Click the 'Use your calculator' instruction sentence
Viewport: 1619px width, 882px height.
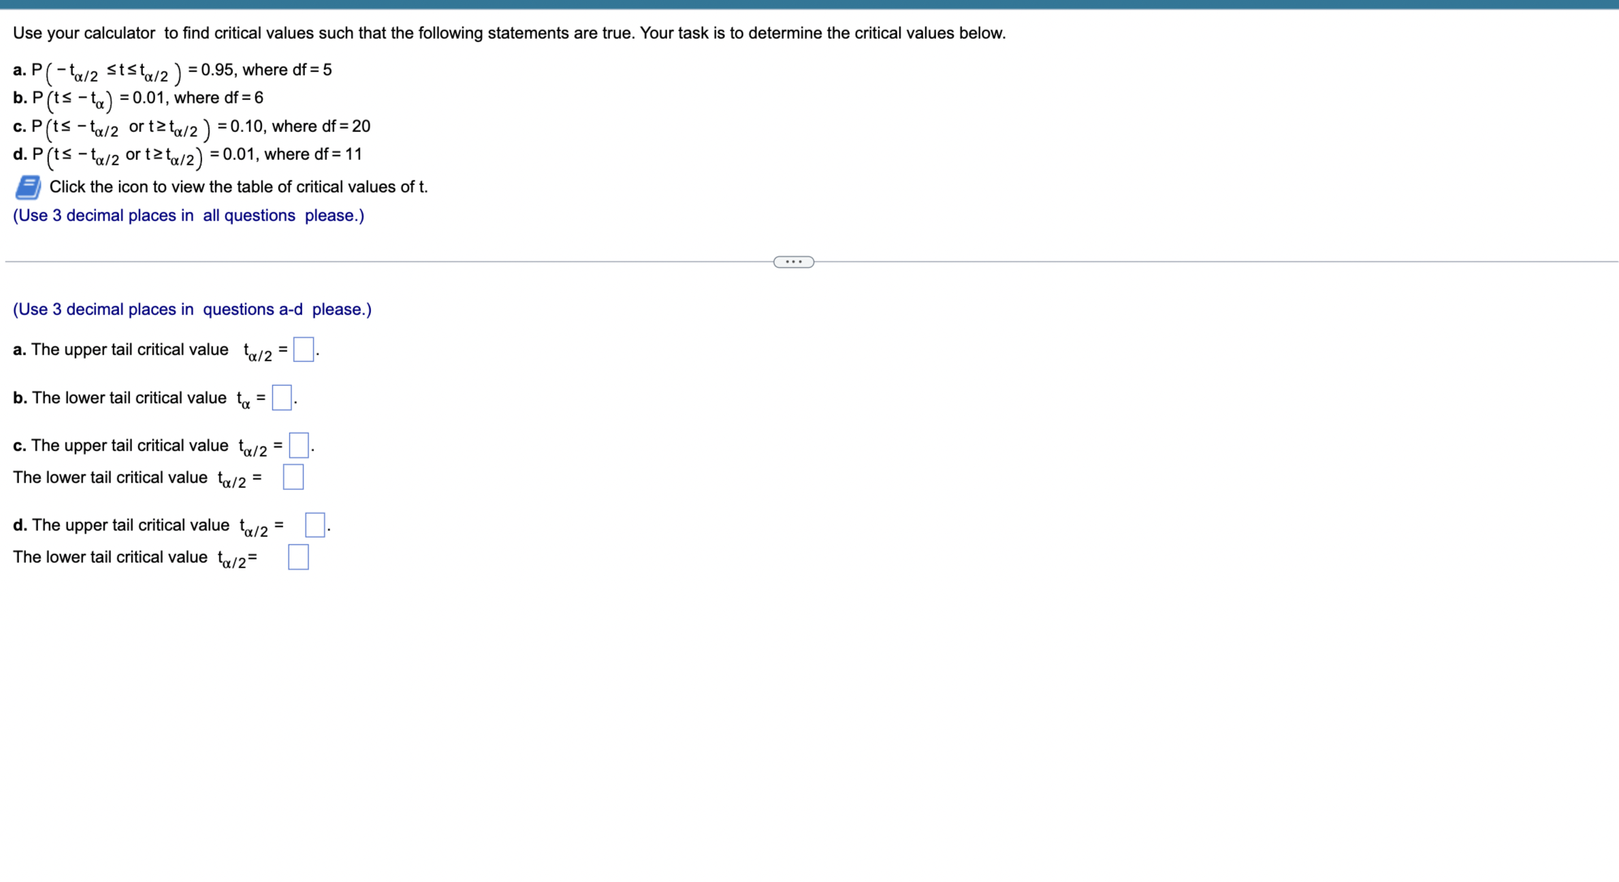coord(509,33)
